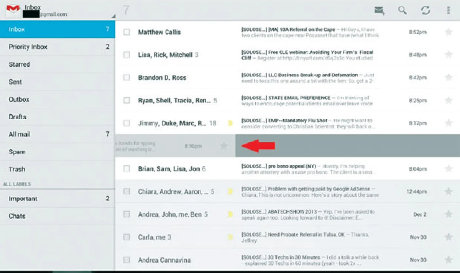Tap the compose new email icon

[x=379, y=10]
